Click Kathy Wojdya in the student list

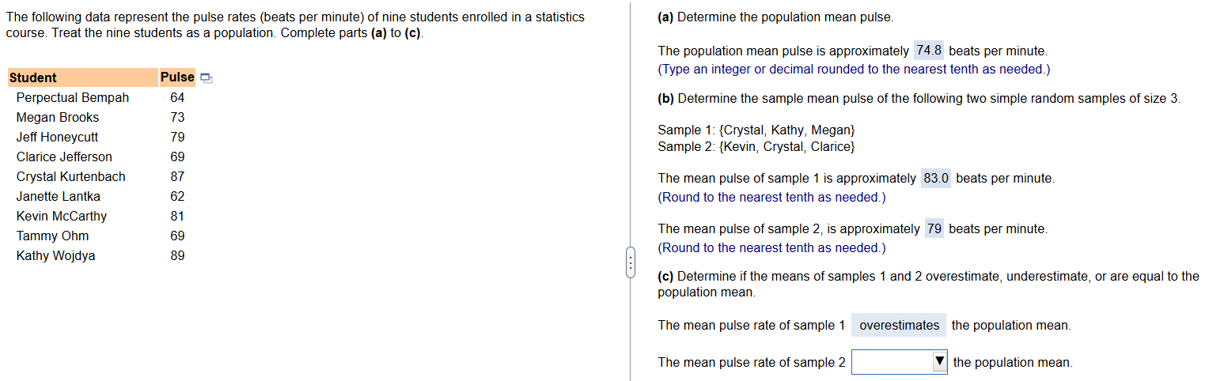point(55,255)
